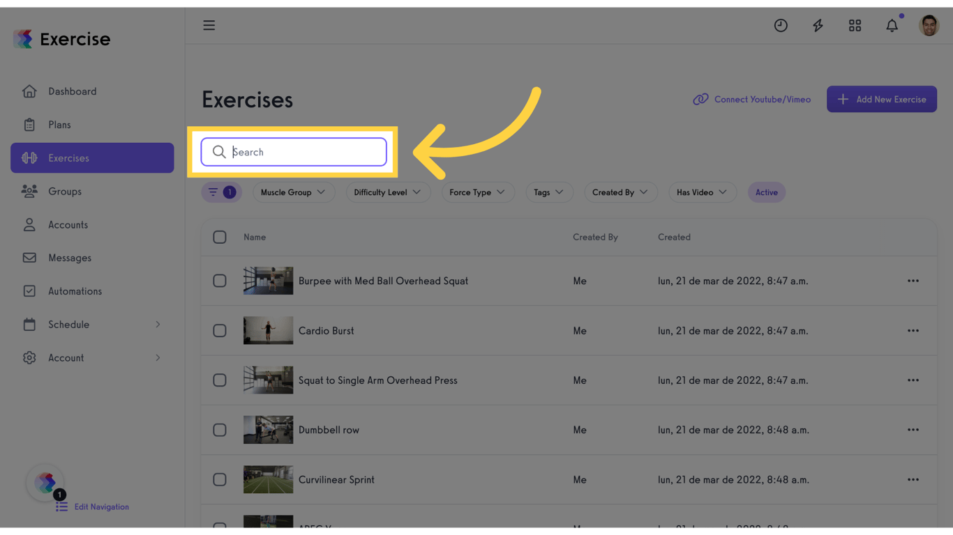Open the notifications bell
This screenshot has width=953, height=535.
pyautogui.click(x=892, y=26)
